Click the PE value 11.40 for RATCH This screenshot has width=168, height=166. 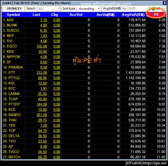click(161, 157)
